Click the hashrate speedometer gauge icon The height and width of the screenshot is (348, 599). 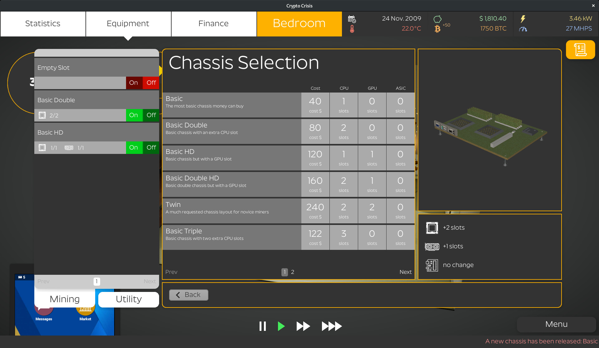(523, 29)
